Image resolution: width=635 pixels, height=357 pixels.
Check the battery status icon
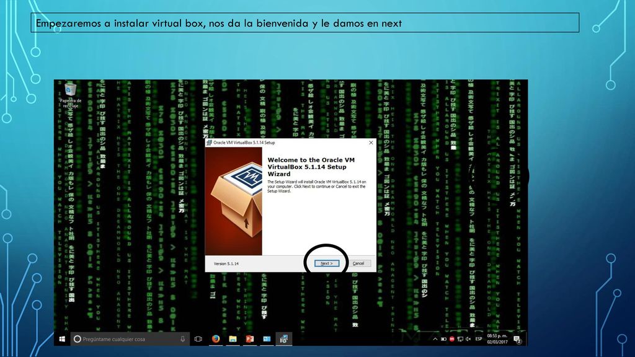click(x=443, y=339)
